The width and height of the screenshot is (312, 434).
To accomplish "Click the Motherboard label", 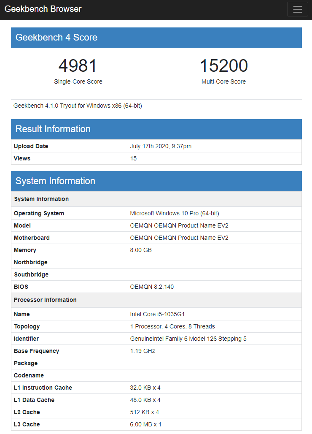I will tap(32, 238).
